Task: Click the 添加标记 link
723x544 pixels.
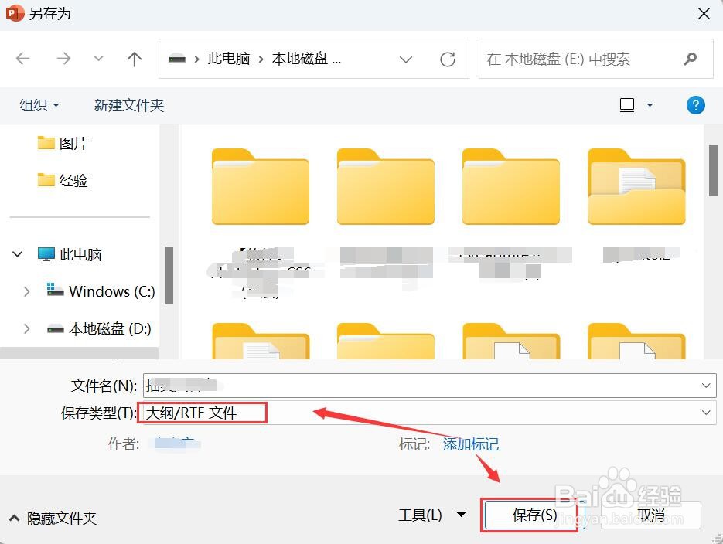Action: pos(471,444)
